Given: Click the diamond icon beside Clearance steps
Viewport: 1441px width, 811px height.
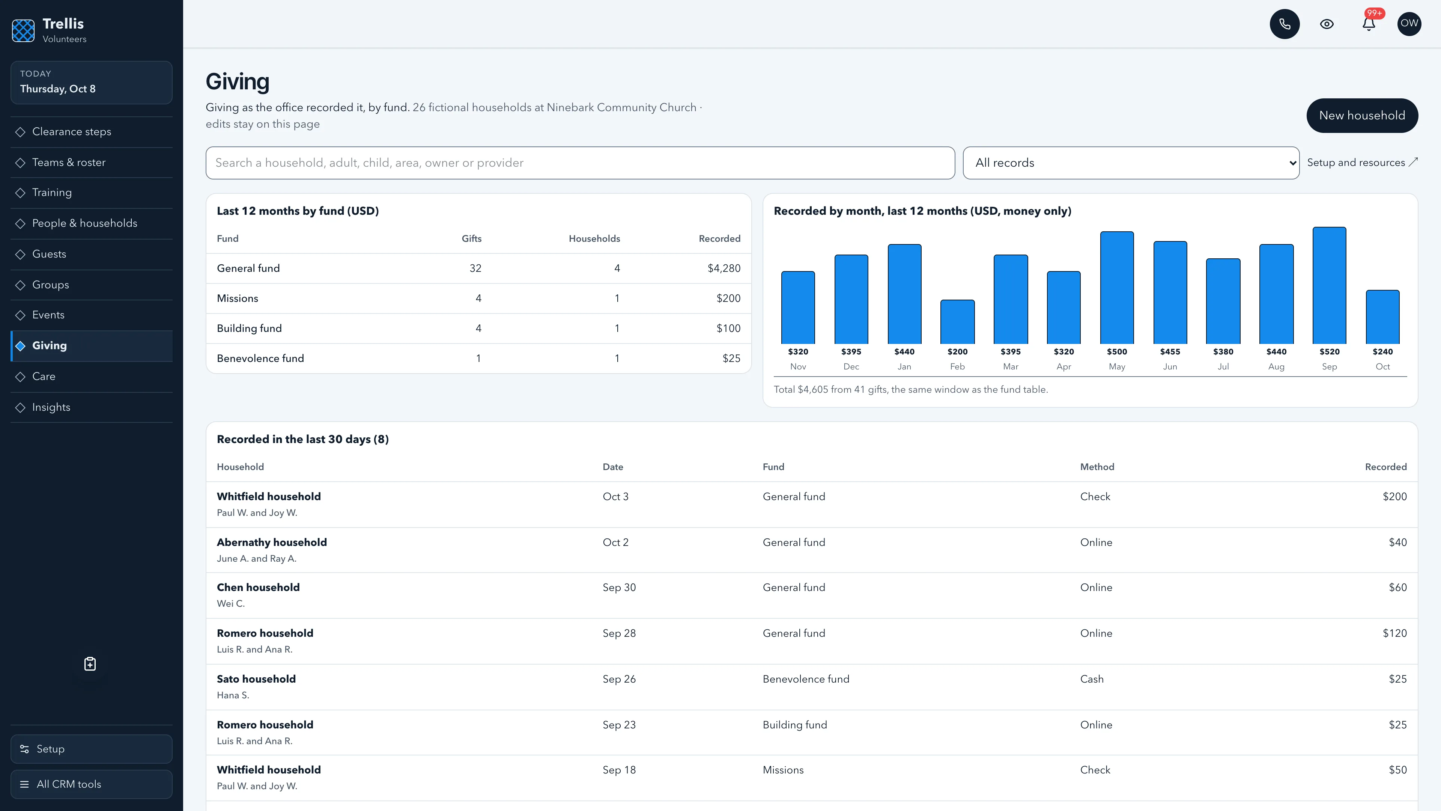Looking at the screenshot, I should [x=20, y=132].
